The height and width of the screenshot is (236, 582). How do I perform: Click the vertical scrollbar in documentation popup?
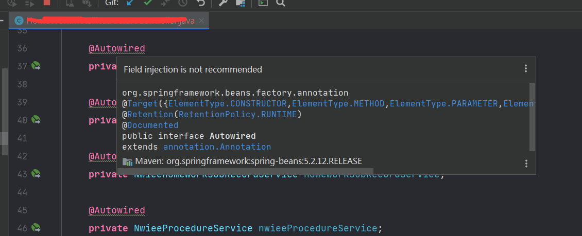(532, 117)
